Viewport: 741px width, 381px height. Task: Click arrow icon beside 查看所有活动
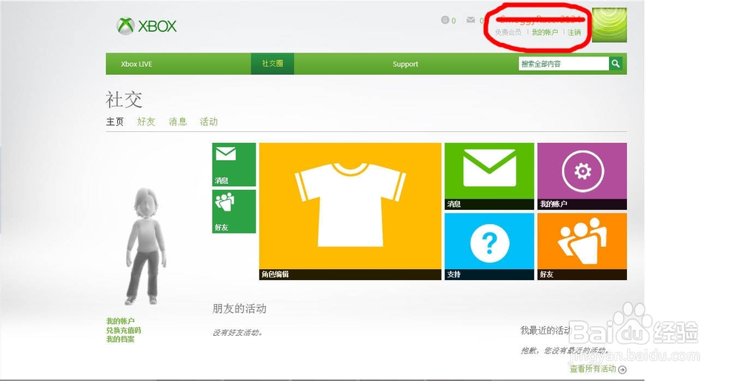pos(622,370)
